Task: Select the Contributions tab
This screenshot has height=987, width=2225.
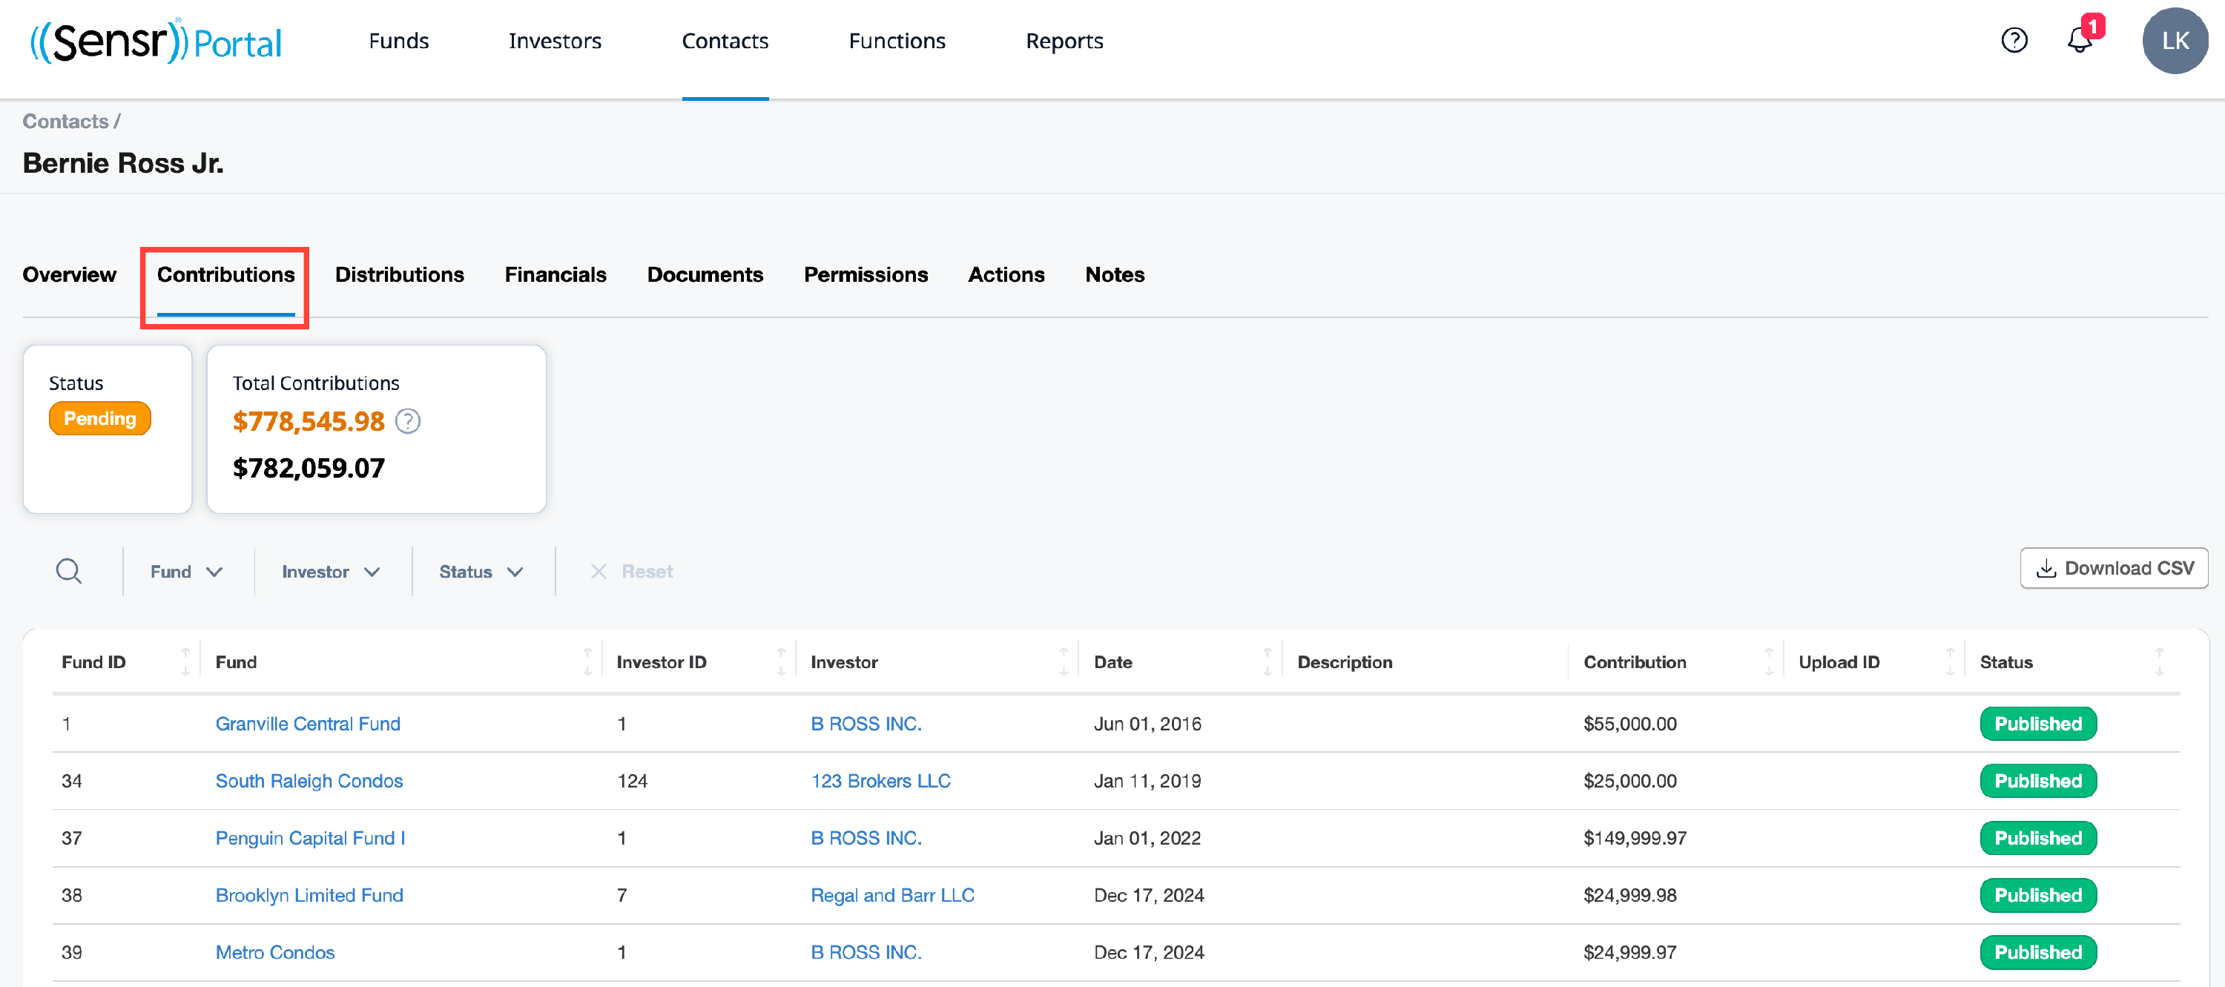Action: [226, 274]
